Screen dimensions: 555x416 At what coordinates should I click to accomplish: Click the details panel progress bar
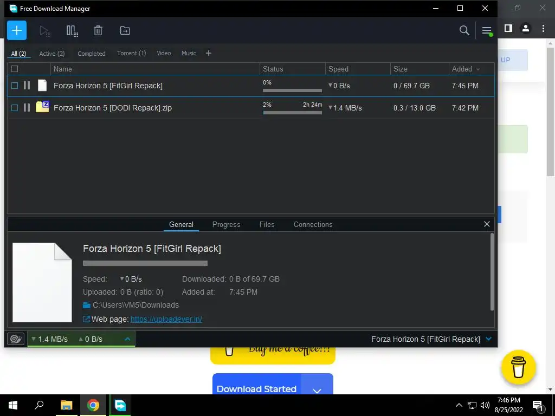[x=145, y=263]
